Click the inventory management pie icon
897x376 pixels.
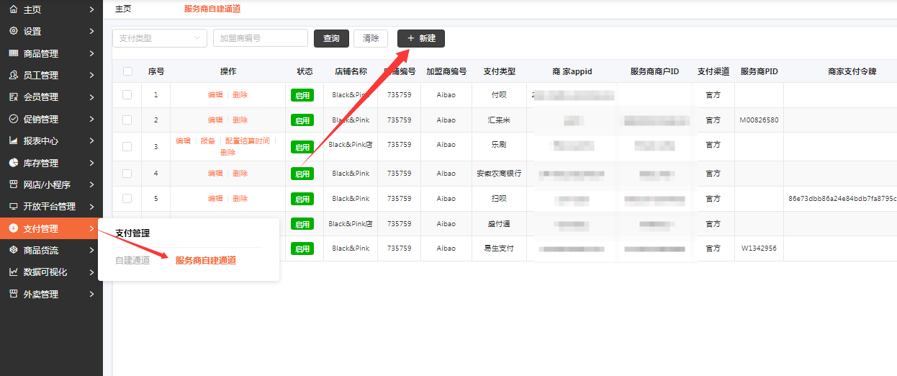point(13,163)
